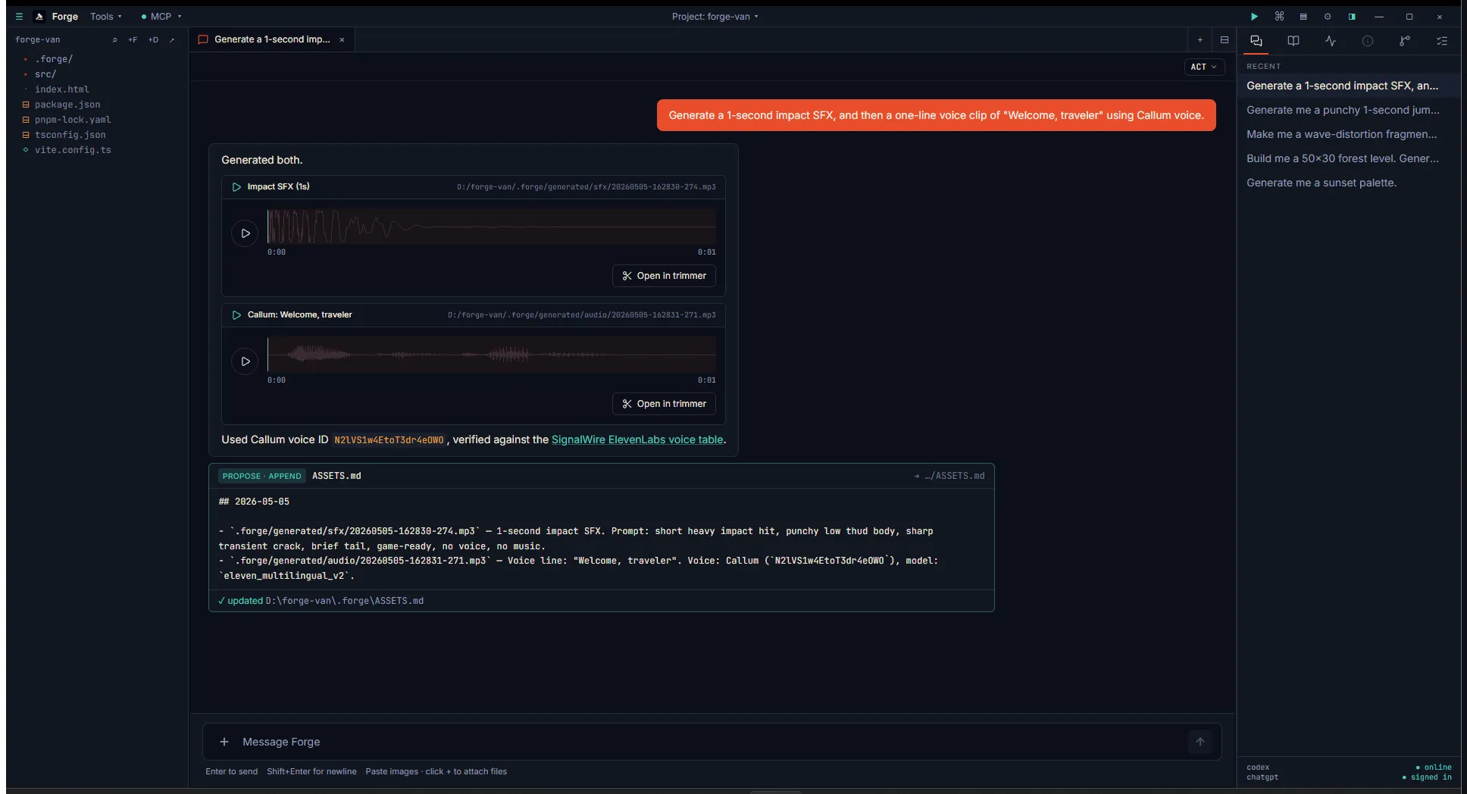Image resolution: width=1467 pixels, height=794 pixels.
Task: Open pnpm-lock.yaml in file tree
Action: point(72,120)
